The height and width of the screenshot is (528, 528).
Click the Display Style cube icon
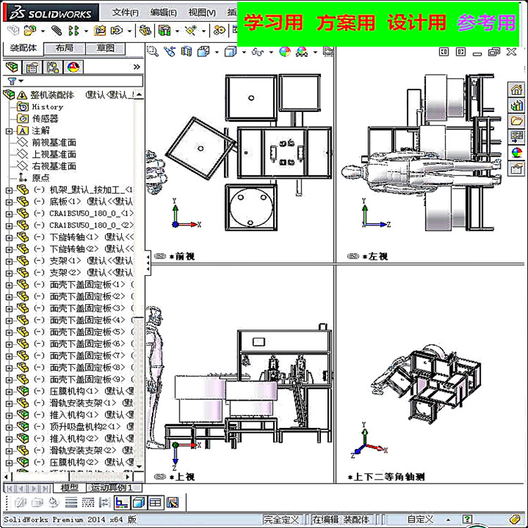231,51
